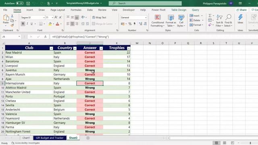Toggle Center horizontal alignment
This screenshot has width=258, height=145.
tap(72, 24)
